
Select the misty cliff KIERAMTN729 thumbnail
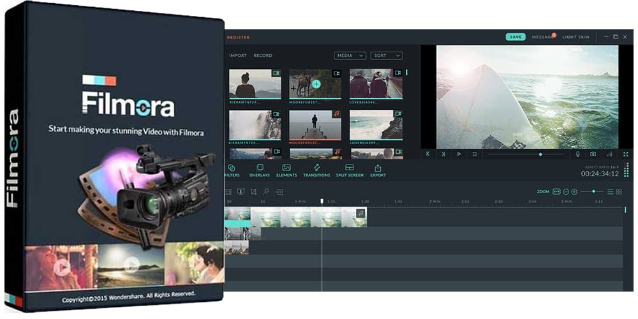[x=255, y=125]
